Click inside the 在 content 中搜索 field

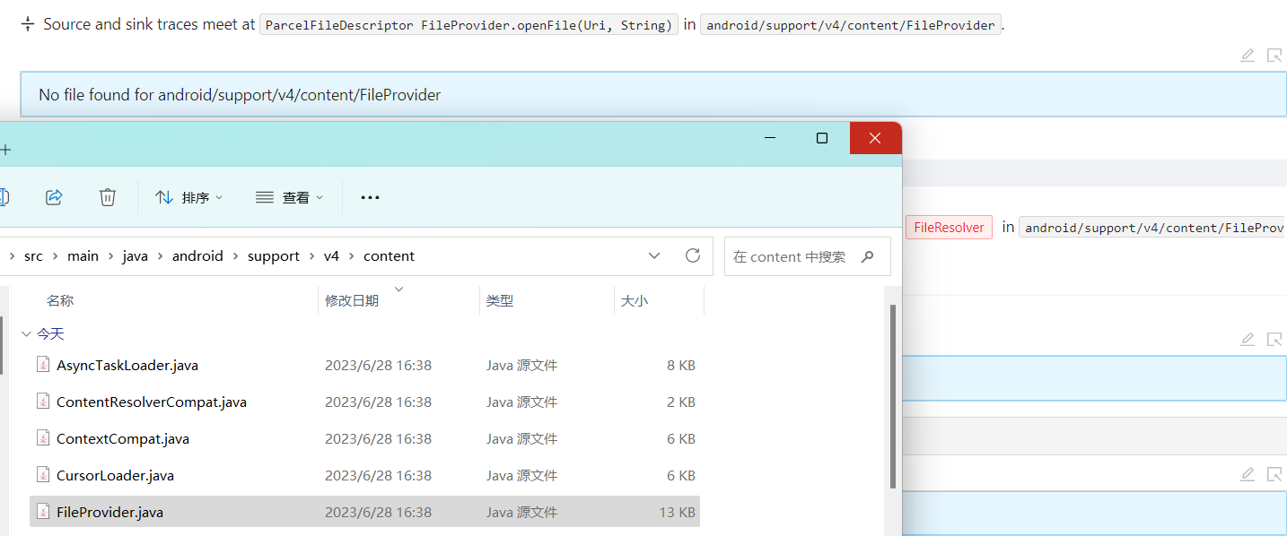[x=790, y=256]
